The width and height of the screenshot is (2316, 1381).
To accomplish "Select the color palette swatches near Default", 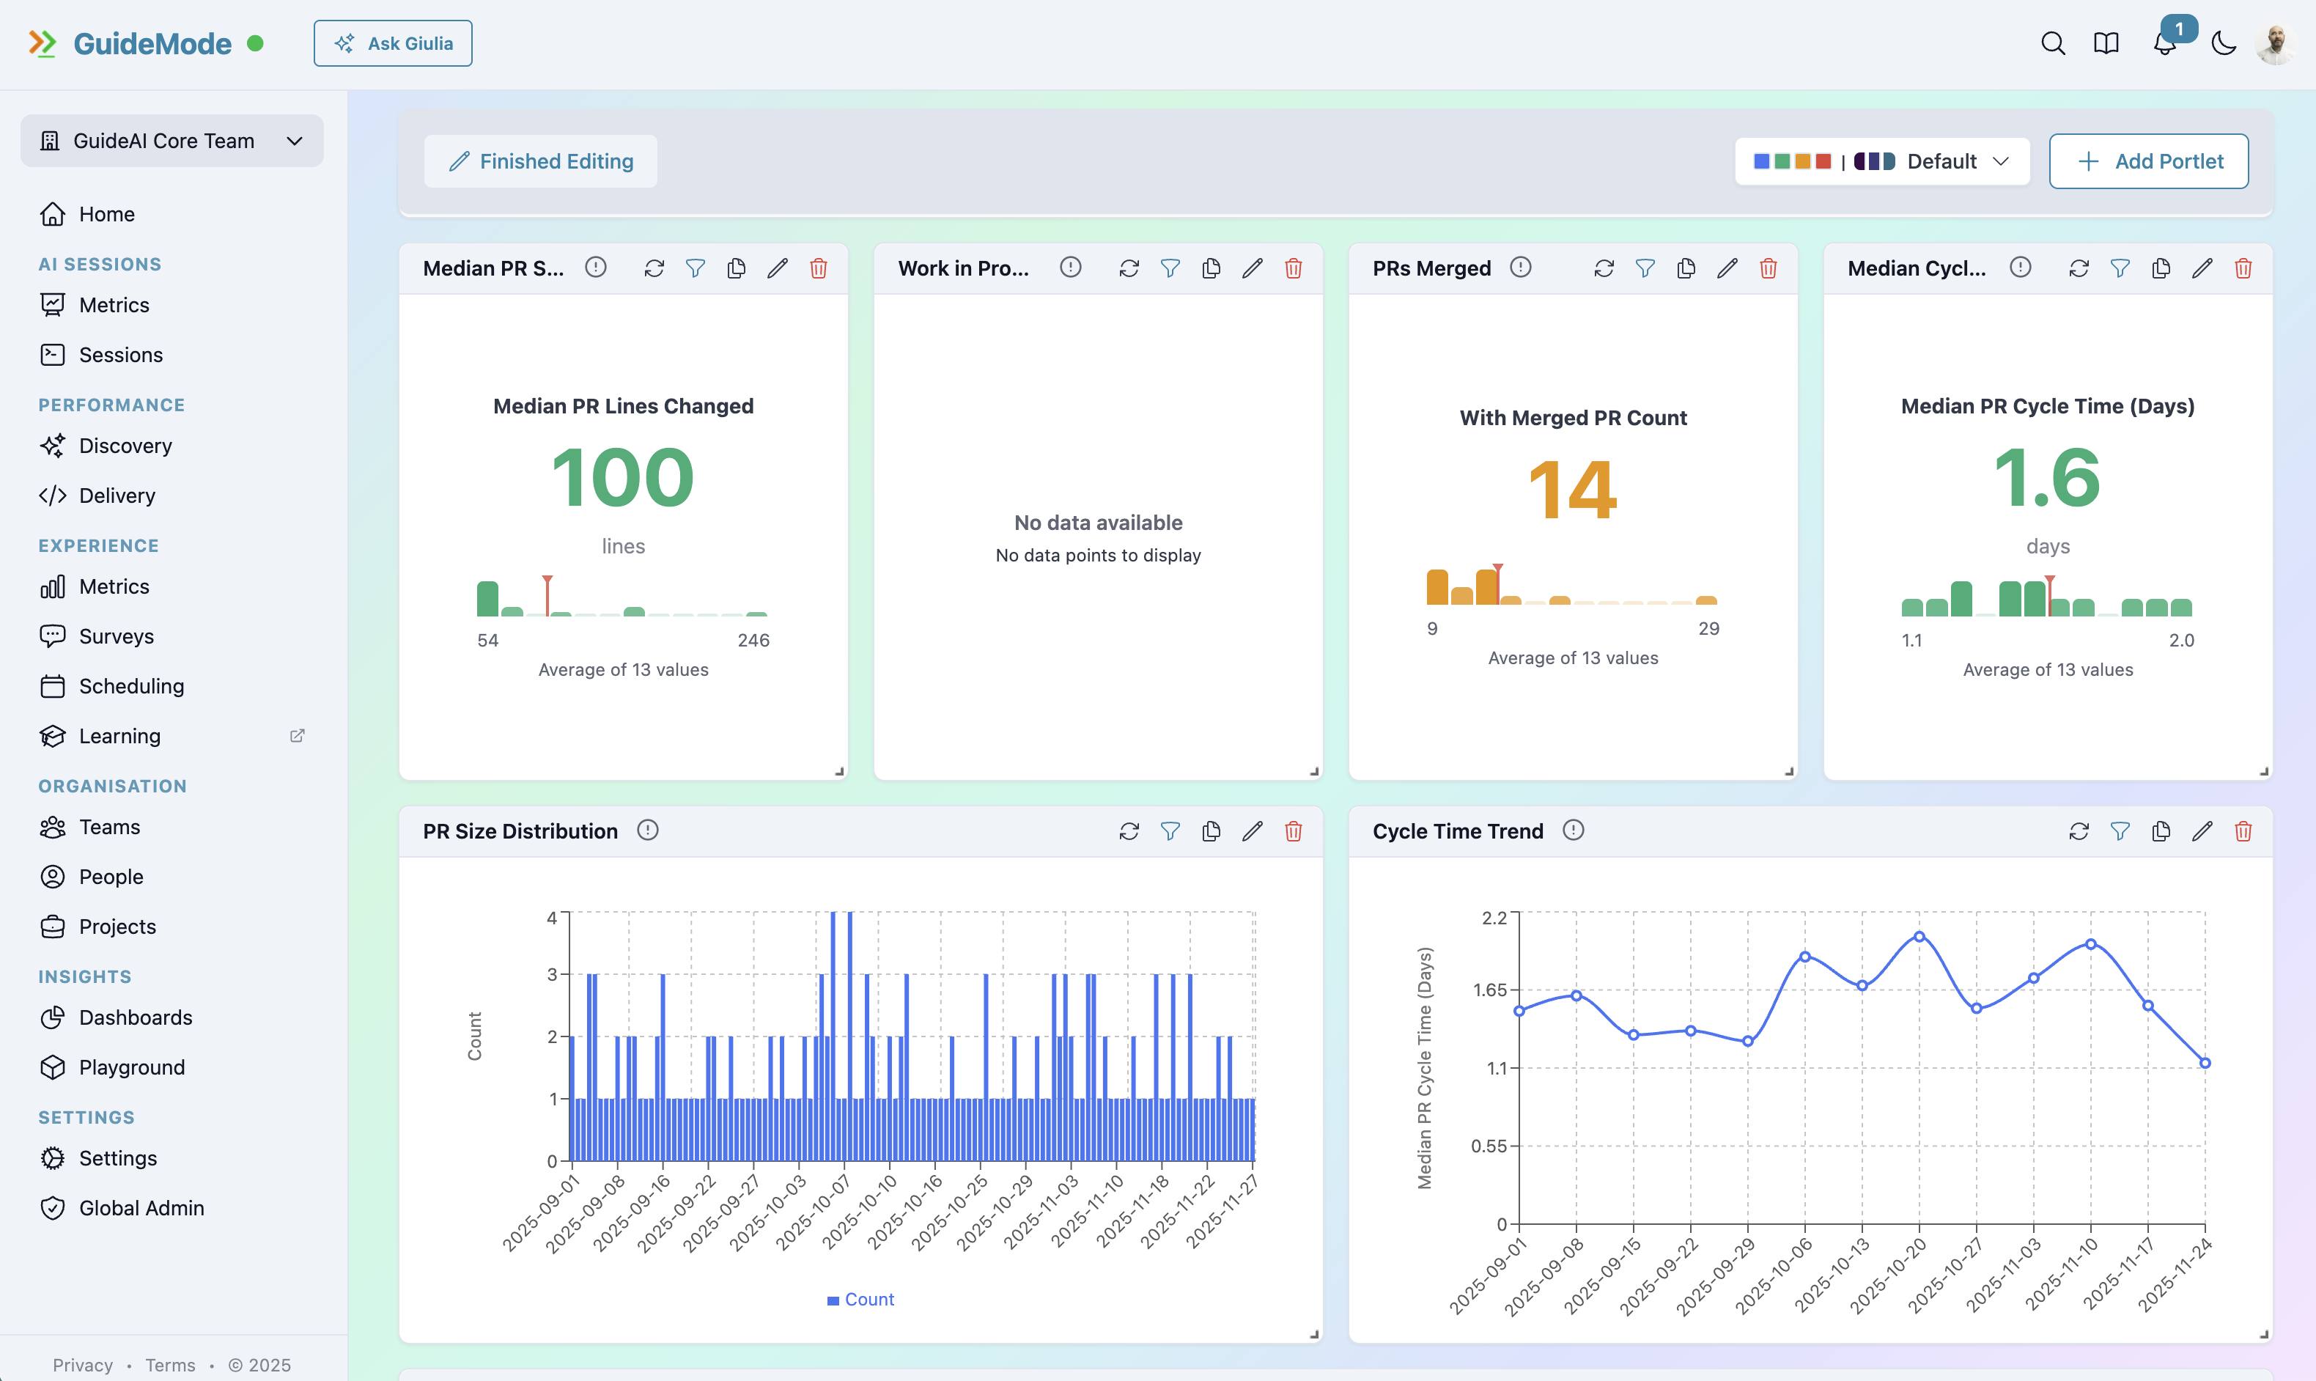I will (1791, 160).
